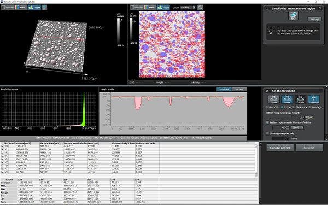This screenshot has width=328, height=205.
Task: Select the Upper threshold mode
Action: tap(274, 99)
